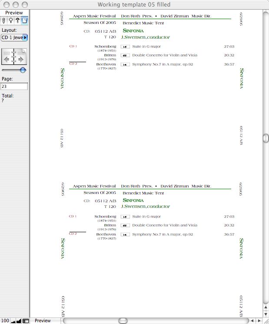269x324 pixels.
Task: Click 'J.Swensen, conductor' in top insert
Action: [145, 37]
